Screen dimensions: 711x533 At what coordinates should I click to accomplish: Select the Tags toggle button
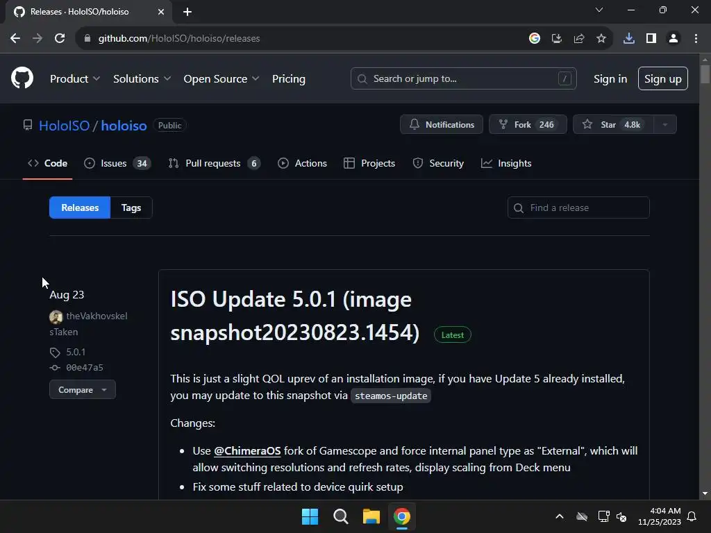click(131, 208)
